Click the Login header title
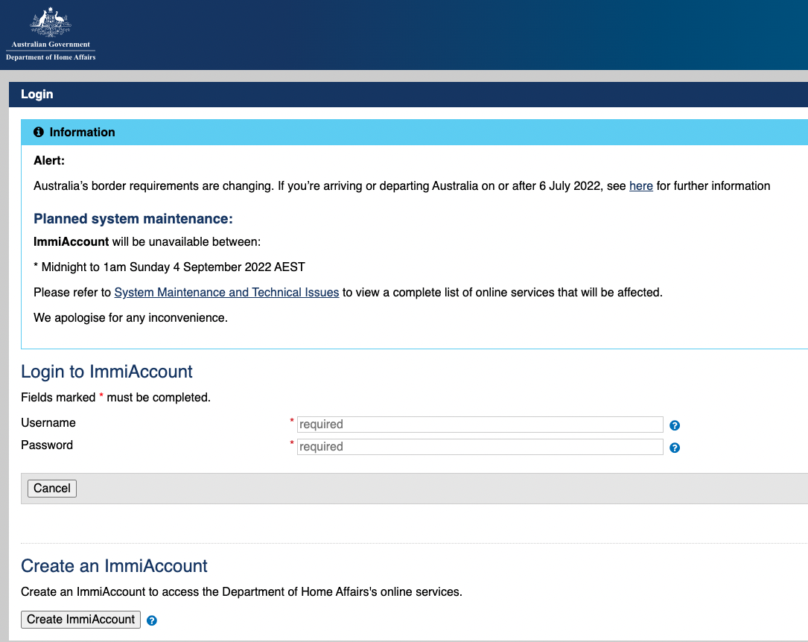 click(x=37, y=95)
